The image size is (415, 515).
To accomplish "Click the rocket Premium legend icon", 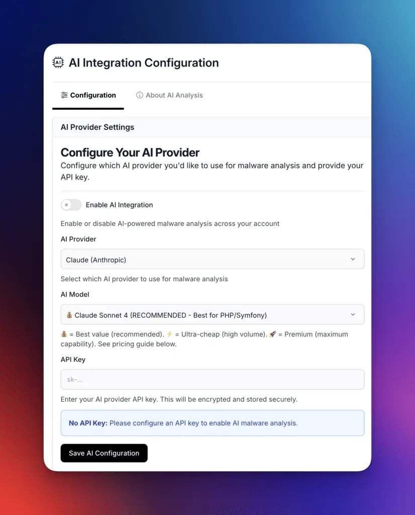I will (x=272, y=334).
